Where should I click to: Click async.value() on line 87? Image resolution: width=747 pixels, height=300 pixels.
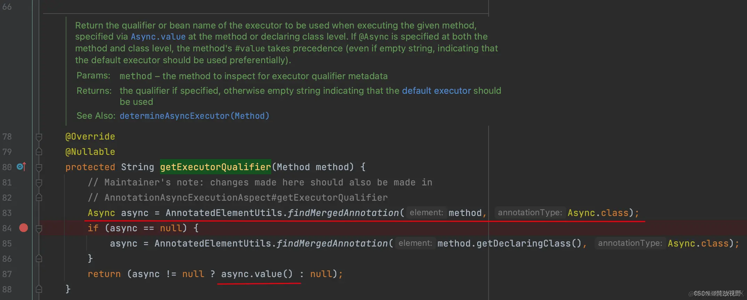pyautogui.click(x=257, y=274)
